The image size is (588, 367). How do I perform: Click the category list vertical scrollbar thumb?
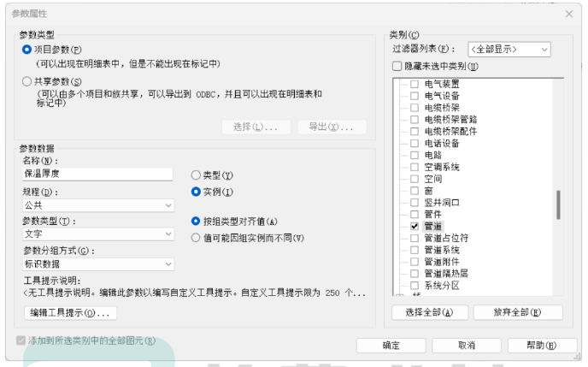click(558, 205)
